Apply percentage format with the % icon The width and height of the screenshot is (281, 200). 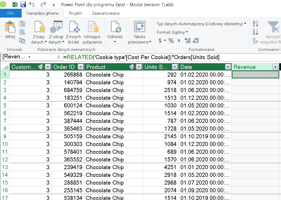(x=171, y=40)
